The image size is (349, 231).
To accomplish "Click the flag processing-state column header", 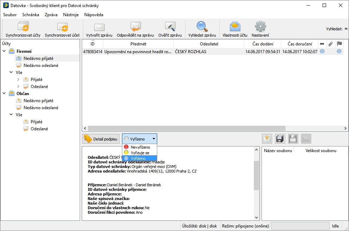I will click(x=339, y=44).
